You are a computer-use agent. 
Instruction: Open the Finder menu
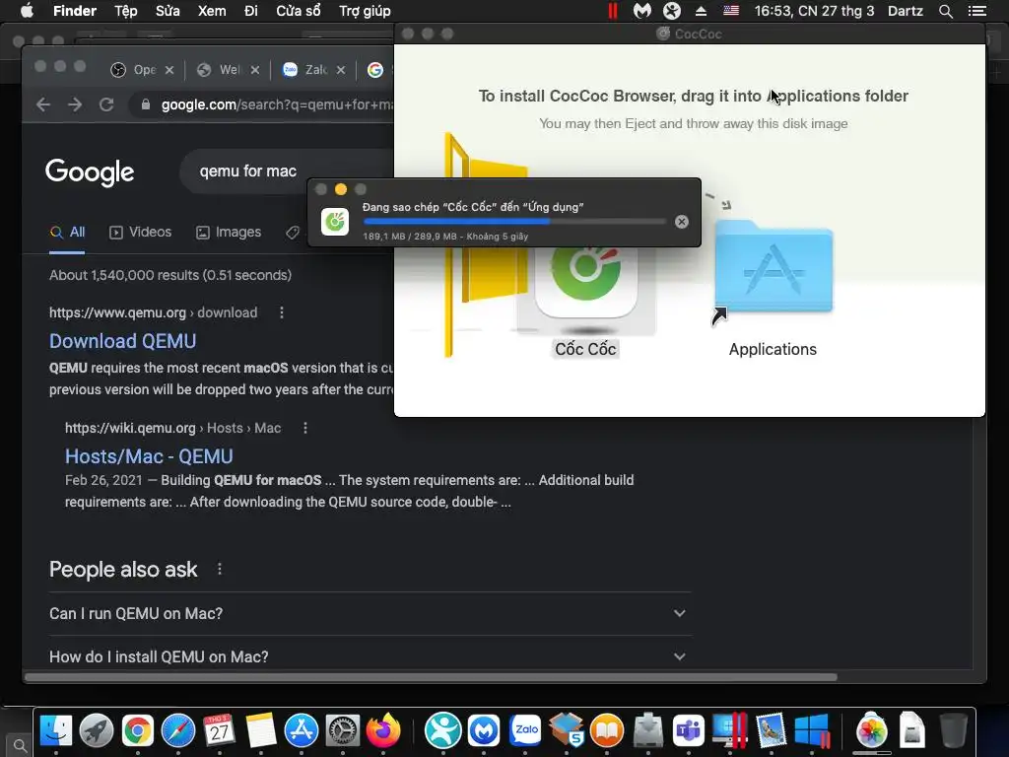(75, 11)
